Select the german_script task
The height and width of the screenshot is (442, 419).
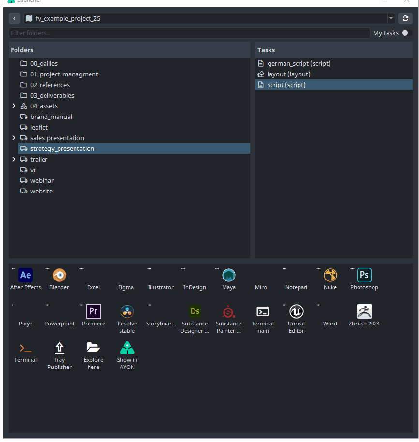(299, 64)
